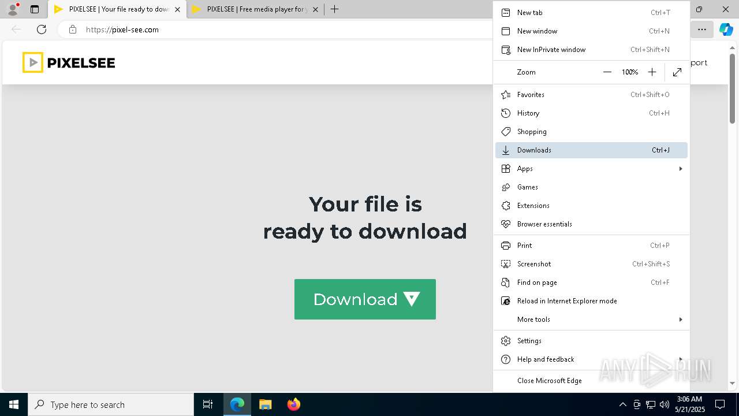Open More tools menu entry
The width and height of the screenshot is (739, 416).
pyautogui.click(x=591, y=320)
